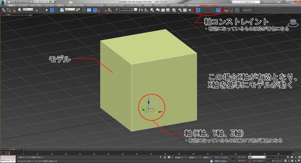Open the Civil View menu
The width and height of the screenshot is (301, 163).
pyautogui.click(x=160, y=6)
